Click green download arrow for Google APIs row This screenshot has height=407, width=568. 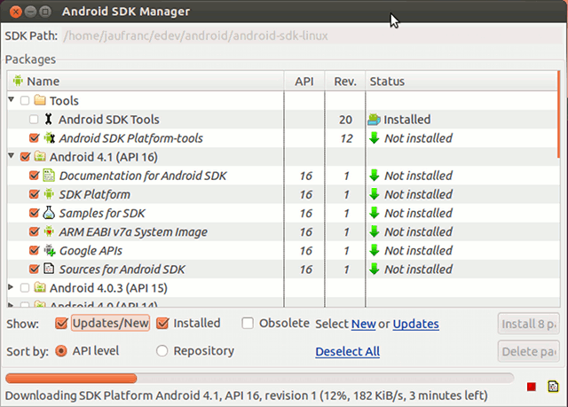pyautogui.click(x=374, y=250)
